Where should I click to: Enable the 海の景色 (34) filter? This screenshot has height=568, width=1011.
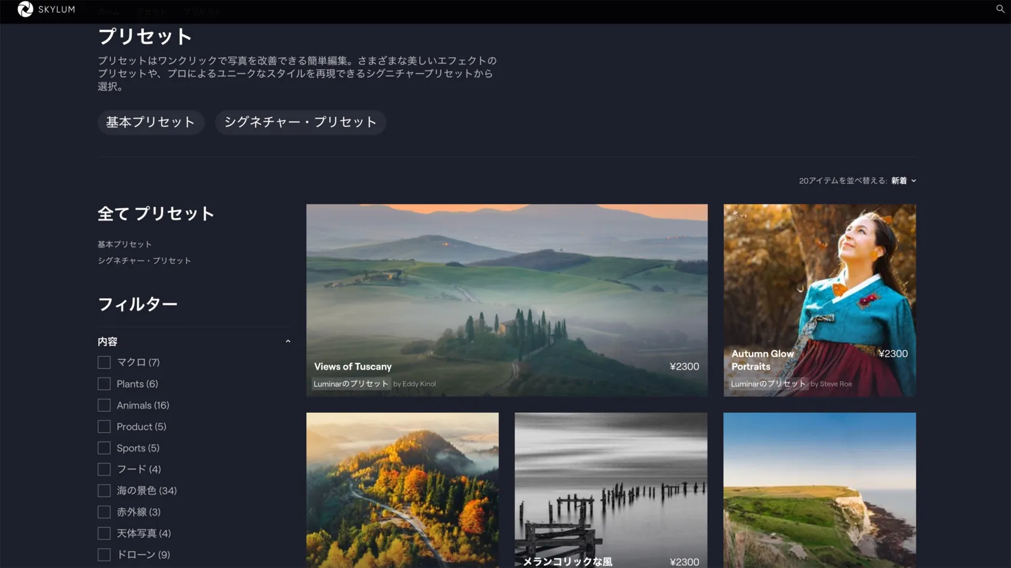pos(104,491)
